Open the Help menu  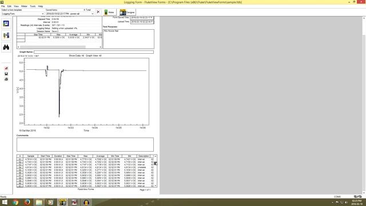pyautogui.click(x=41, y=6)
